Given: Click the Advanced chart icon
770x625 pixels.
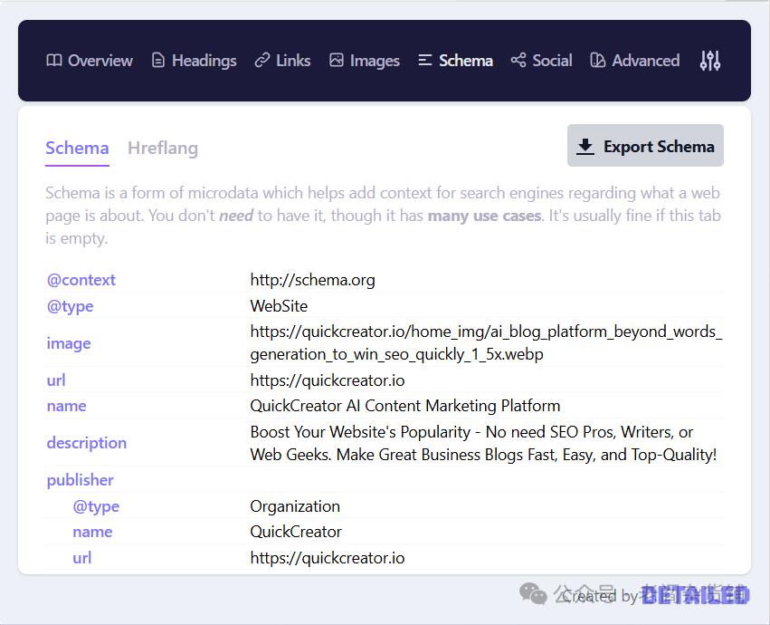Looking at the screenshot, I should coord(597,61).
